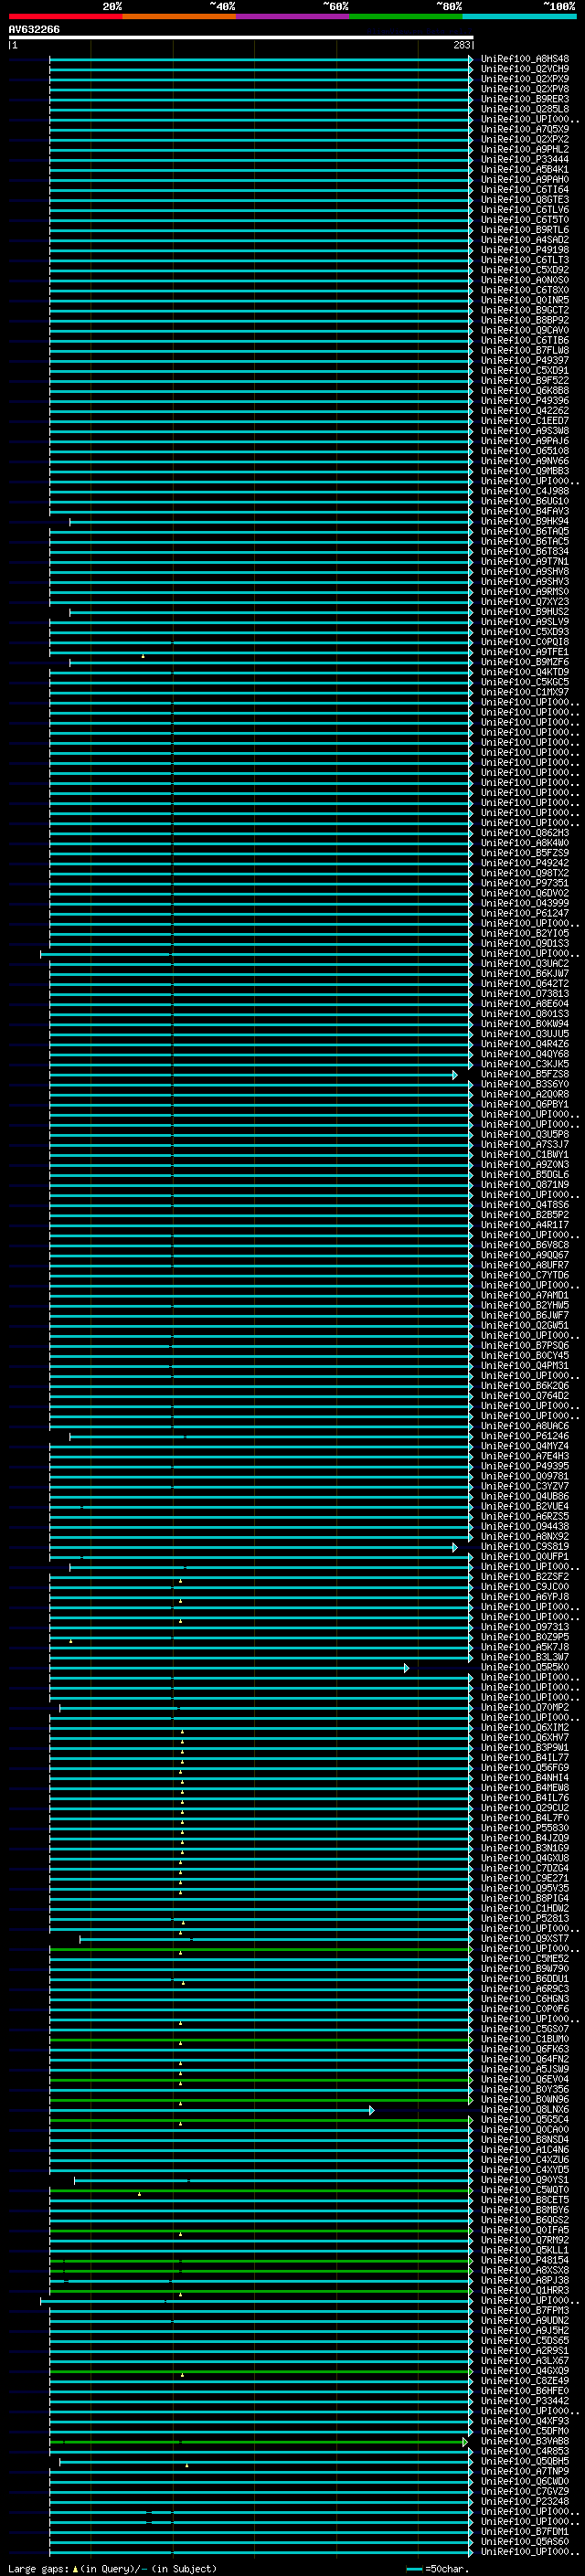This screenshot has width=585, height=2576.
Task: Open hit UniRef100_P49198
Action: [x=525, y=250]
